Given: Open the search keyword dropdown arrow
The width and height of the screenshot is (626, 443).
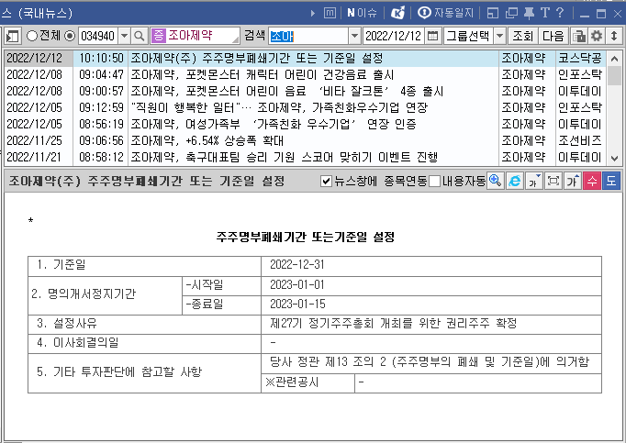Looking at the screenshot, I should coord(354,37).
